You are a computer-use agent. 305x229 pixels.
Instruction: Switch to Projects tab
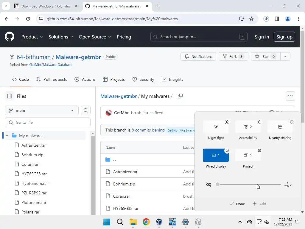point(113,79)
